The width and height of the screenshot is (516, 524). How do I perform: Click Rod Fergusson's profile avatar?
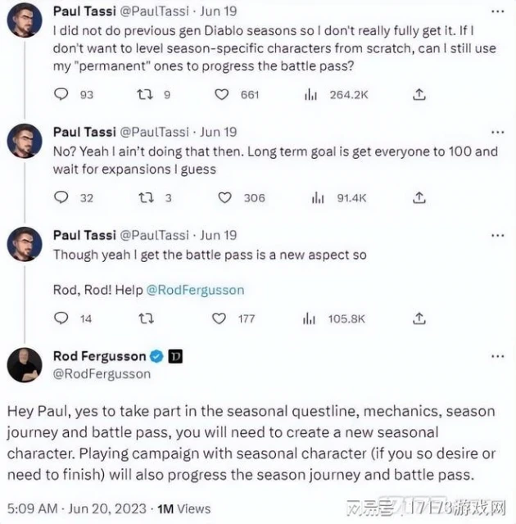coord(25,364)
